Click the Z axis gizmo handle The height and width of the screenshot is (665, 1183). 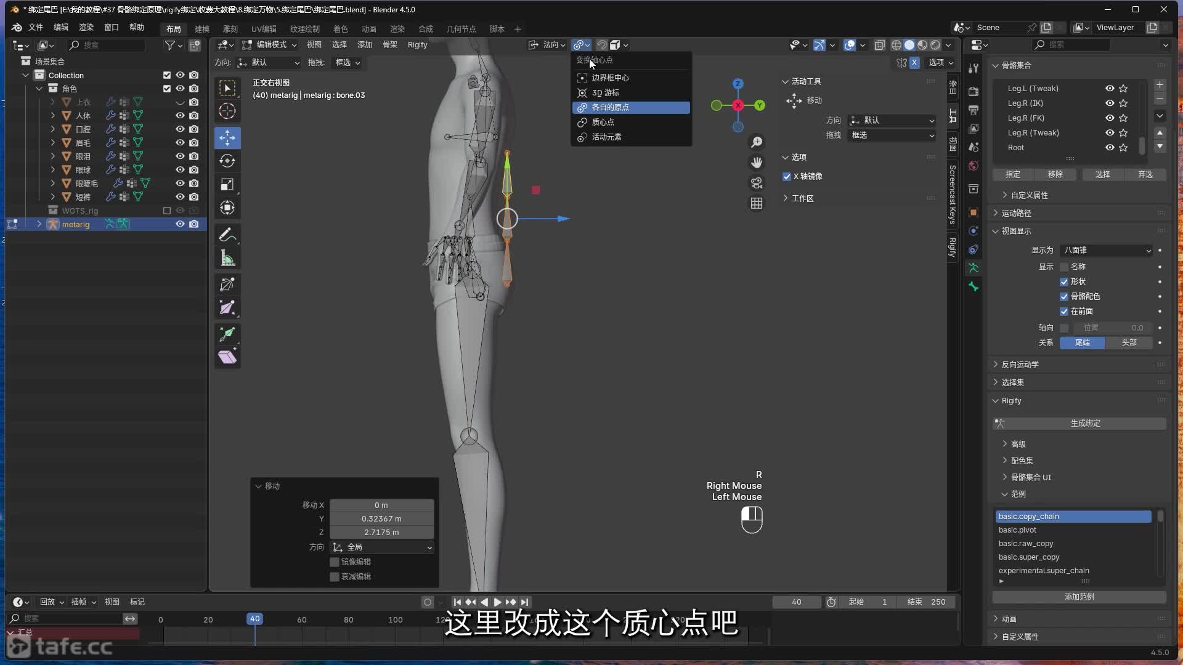click(738, 84)
